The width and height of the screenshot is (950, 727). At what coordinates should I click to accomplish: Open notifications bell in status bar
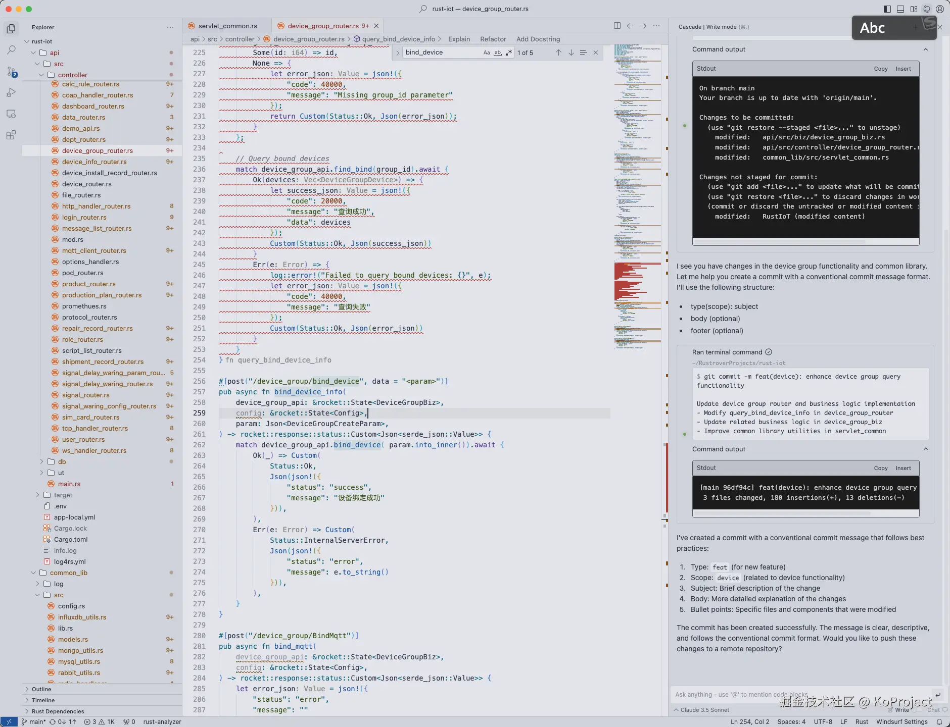(x=939, y=722)
